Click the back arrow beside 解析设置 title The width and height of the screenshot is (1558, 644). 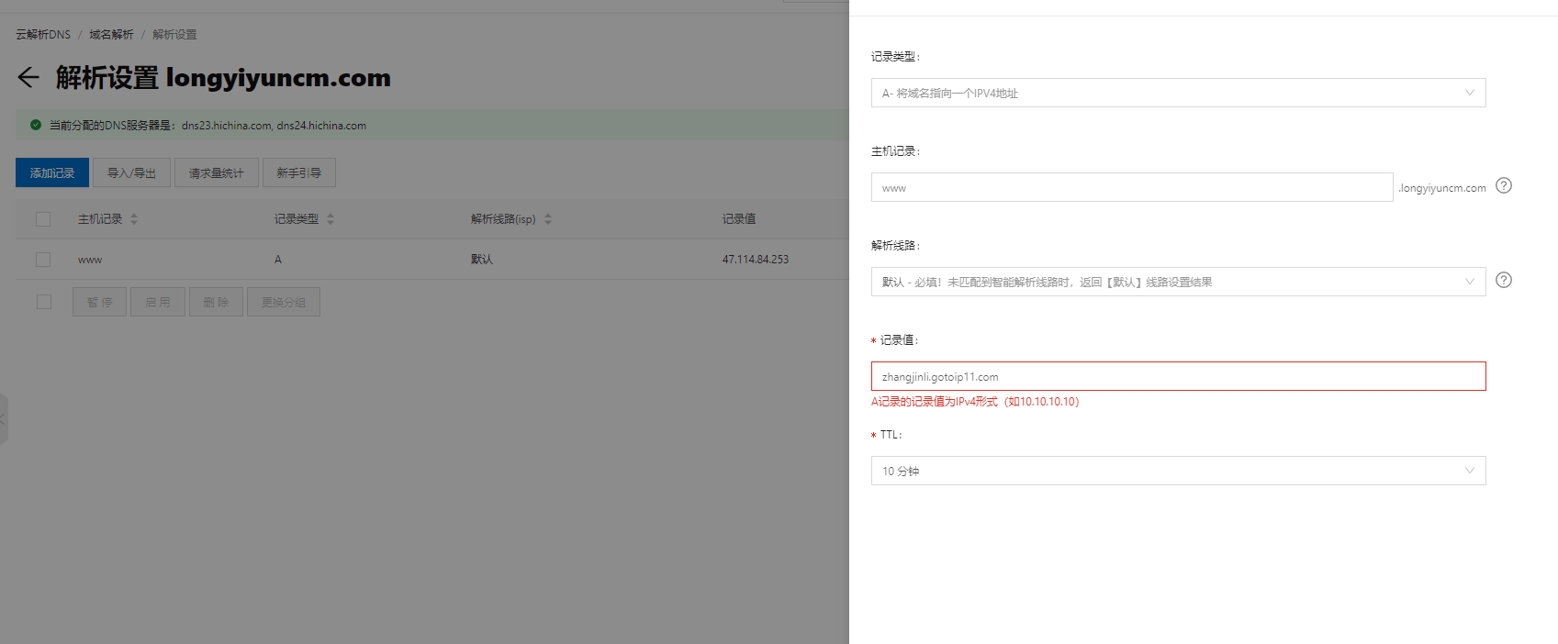pyautogui.click(x=28, y=77)
